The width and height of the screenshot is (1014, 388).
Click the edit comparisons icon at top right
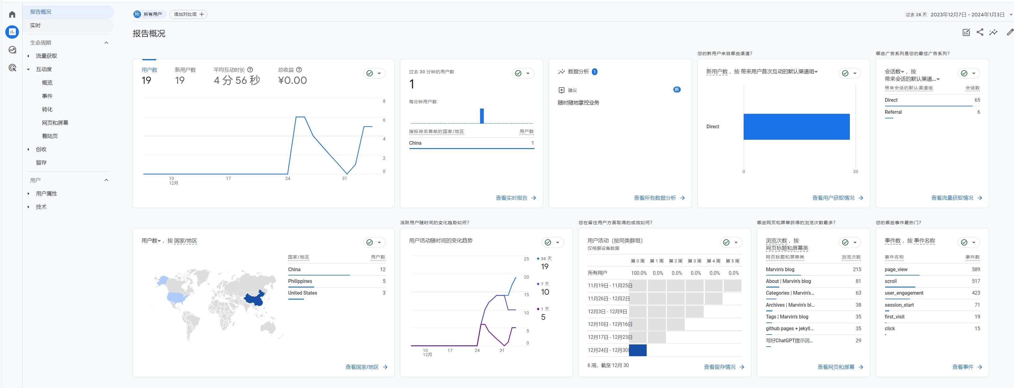tap(966, 32)
